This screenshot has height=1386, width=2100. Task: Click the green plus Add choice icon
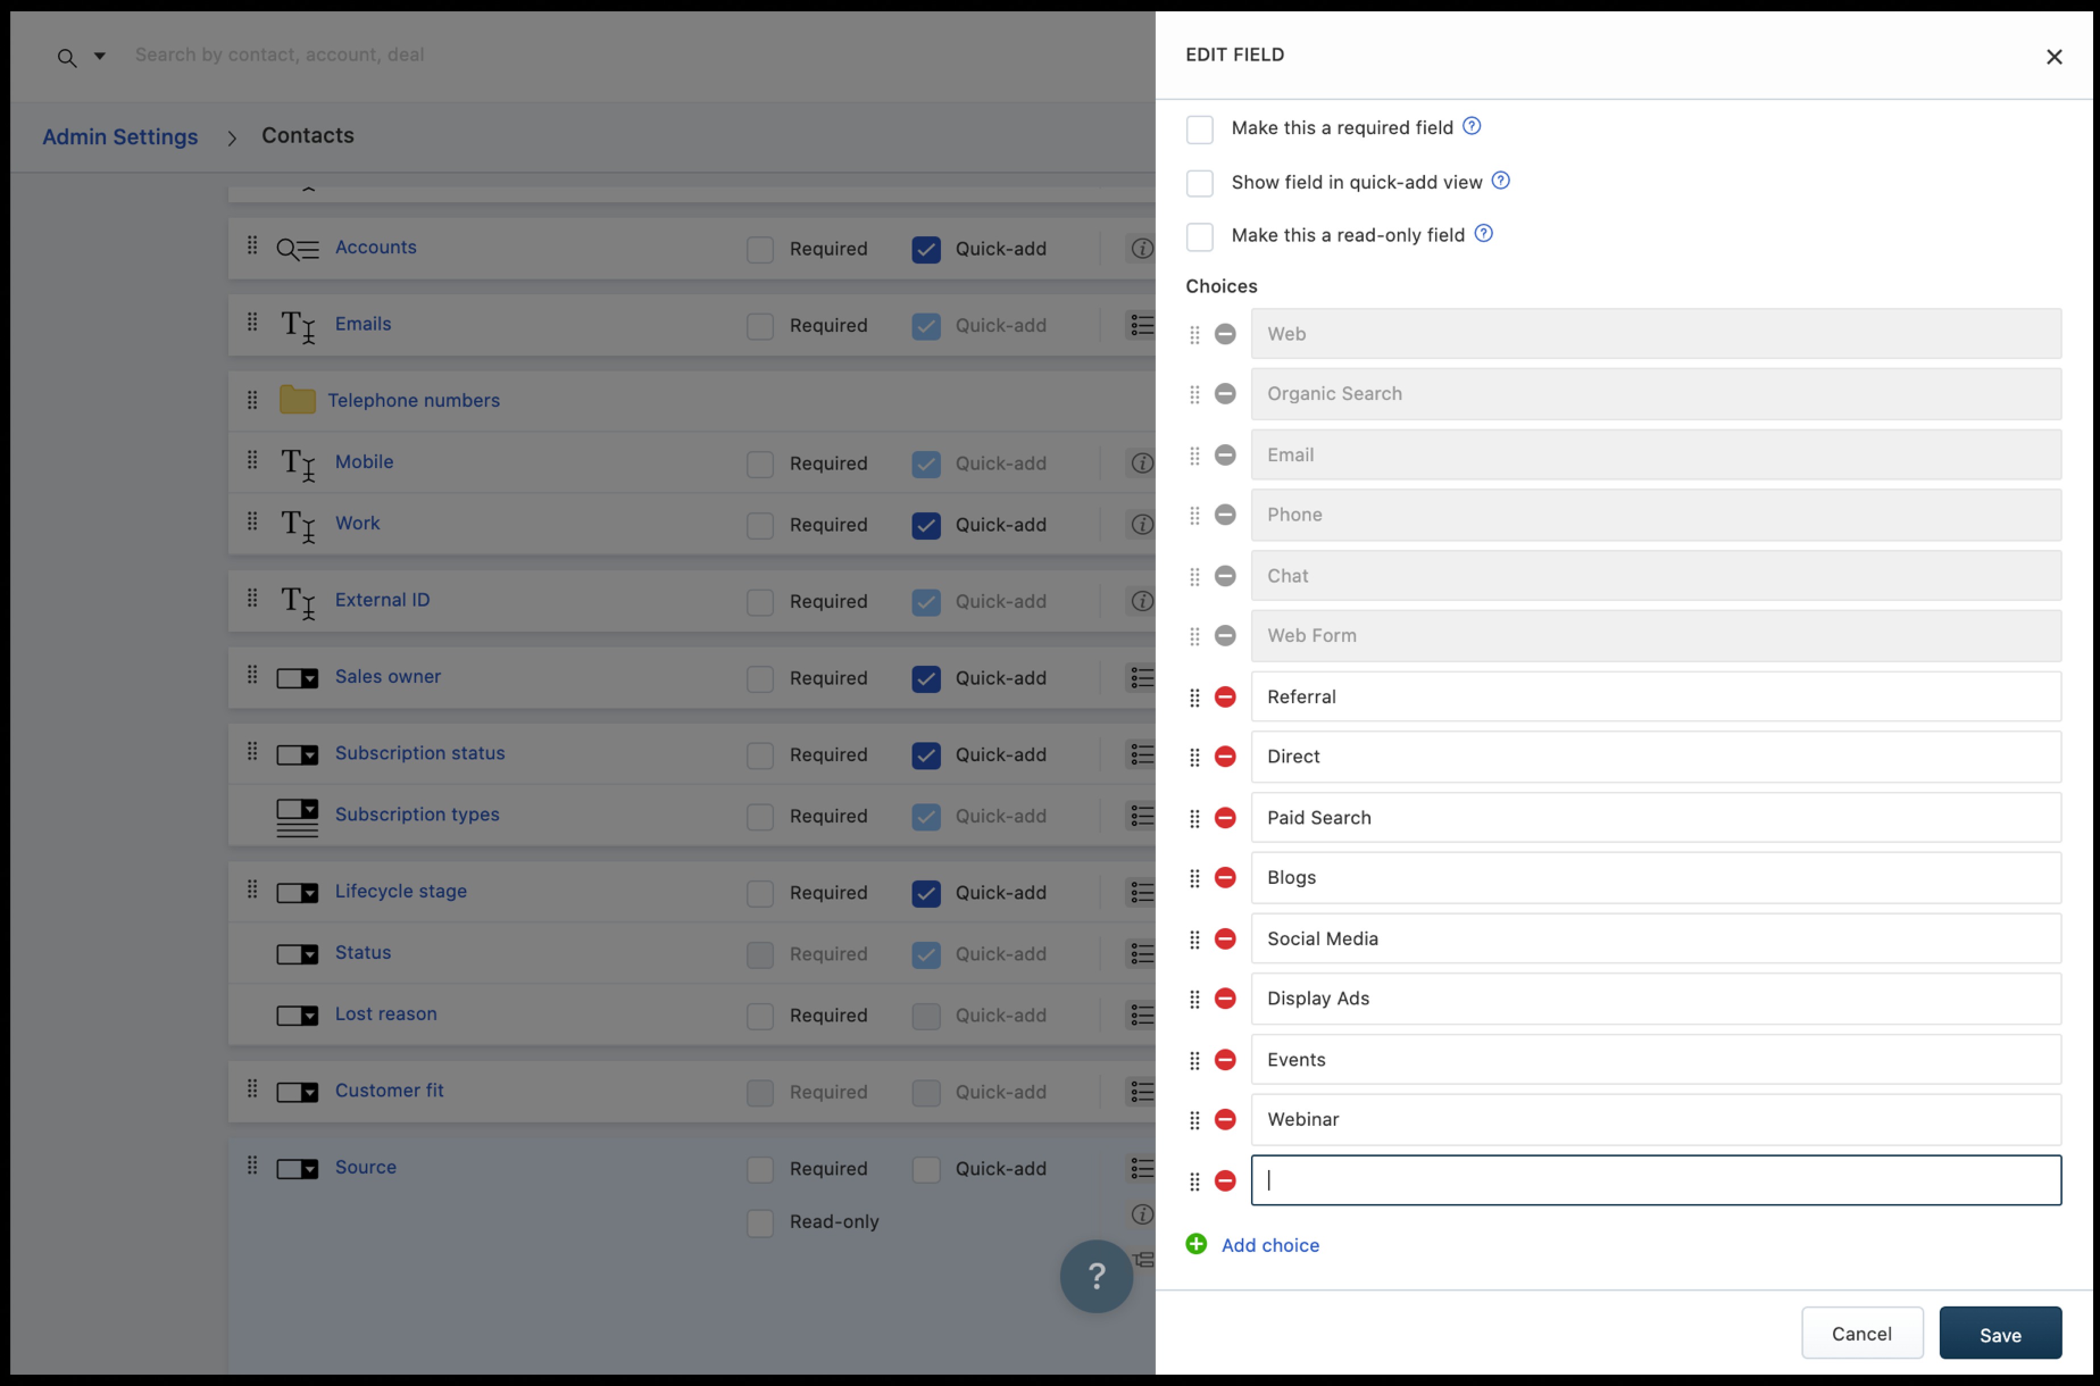(x=1195, y=1243)
